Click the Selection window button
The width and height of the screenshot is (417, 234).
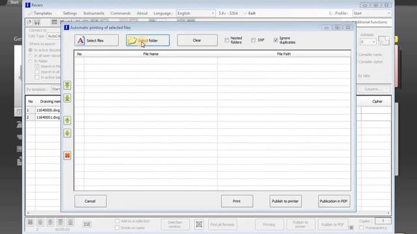(x=175, y=224)
